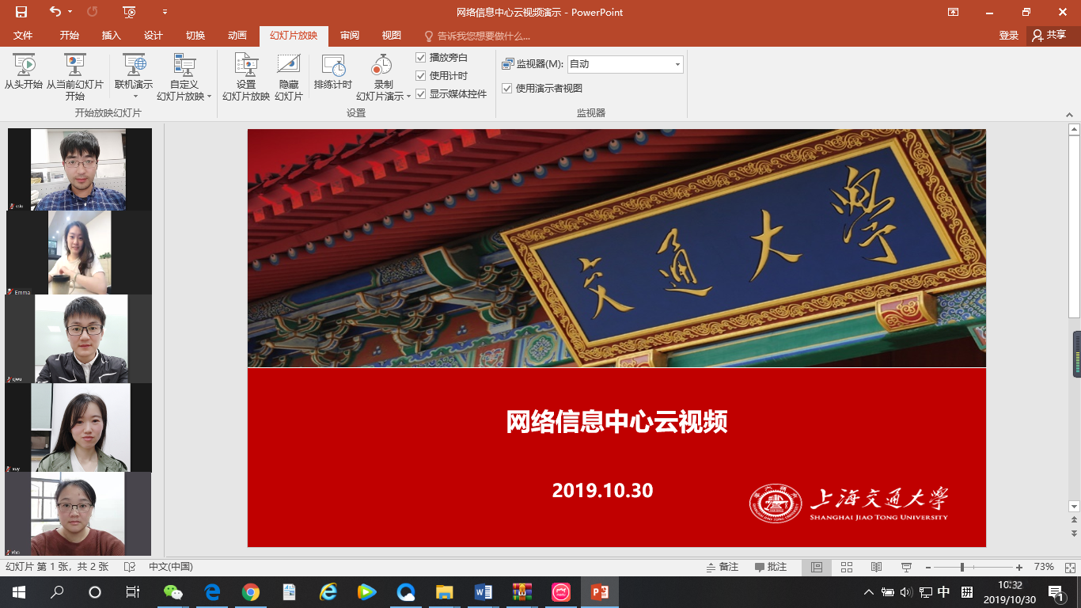Show hidden system tray icons chevron

click(869, 592)
